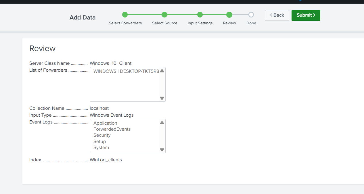Screen dimensions: 364x194
Task: Click the empty Done step circle
Action: point(251,15)
